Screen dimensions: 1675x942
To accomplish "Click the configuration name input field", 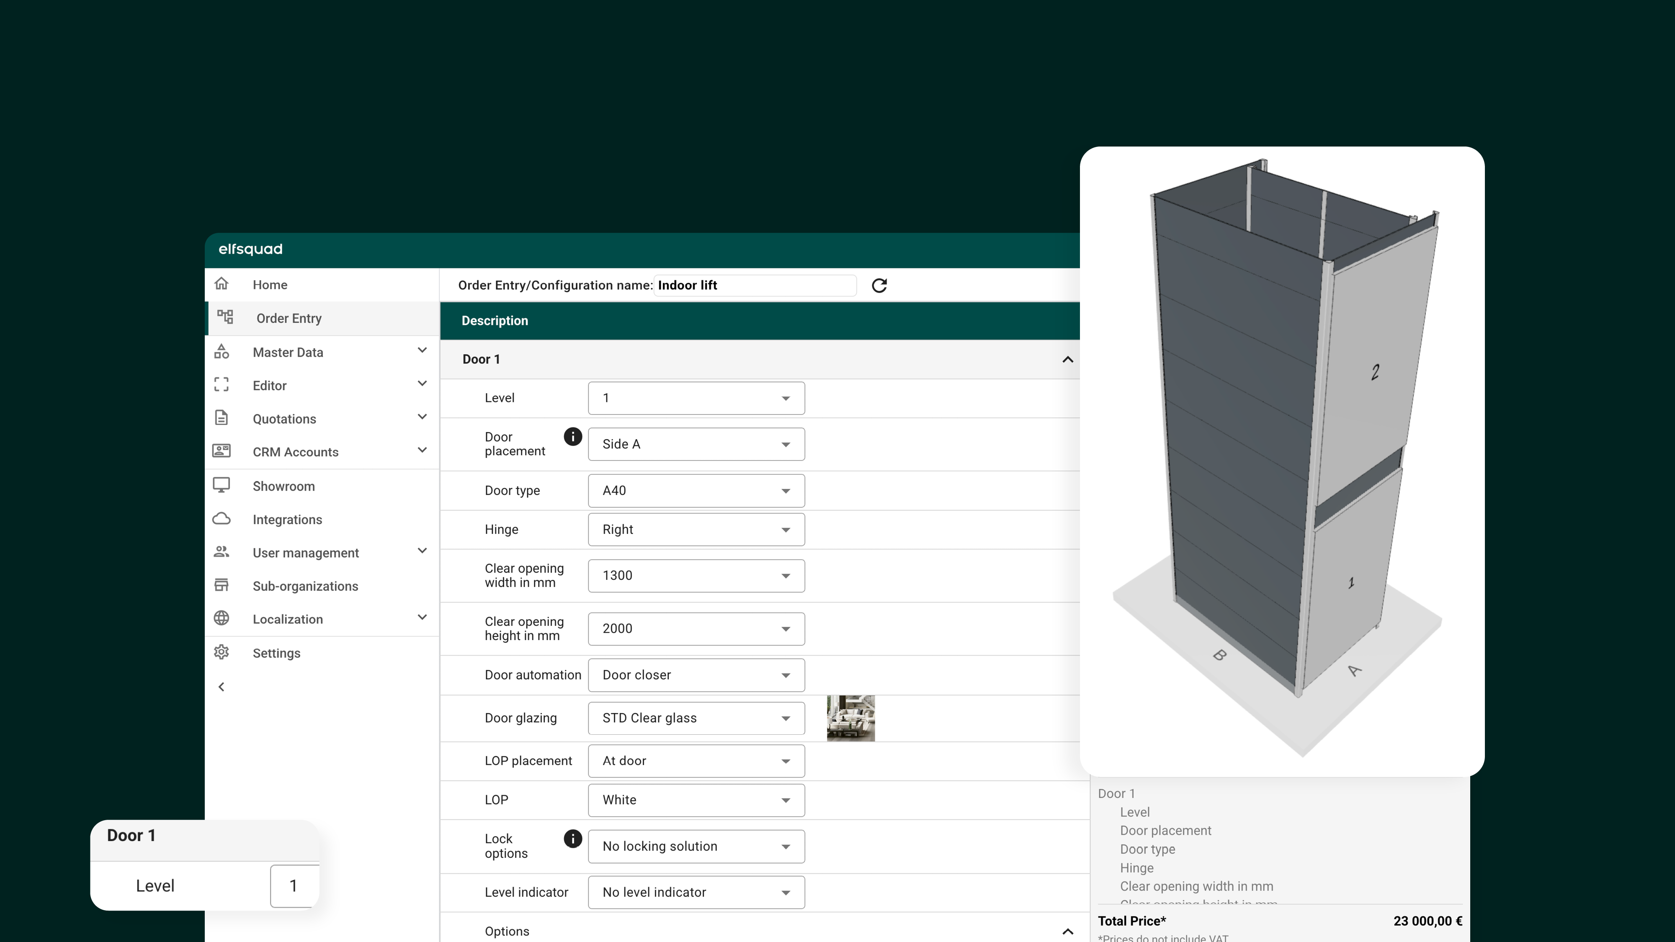I will pos(754,286).
